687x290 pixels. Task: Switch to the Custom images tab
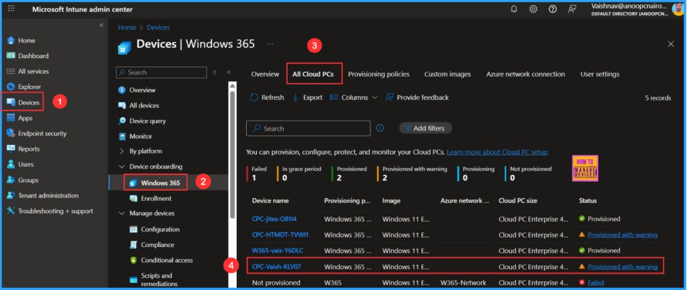(447, 74)
